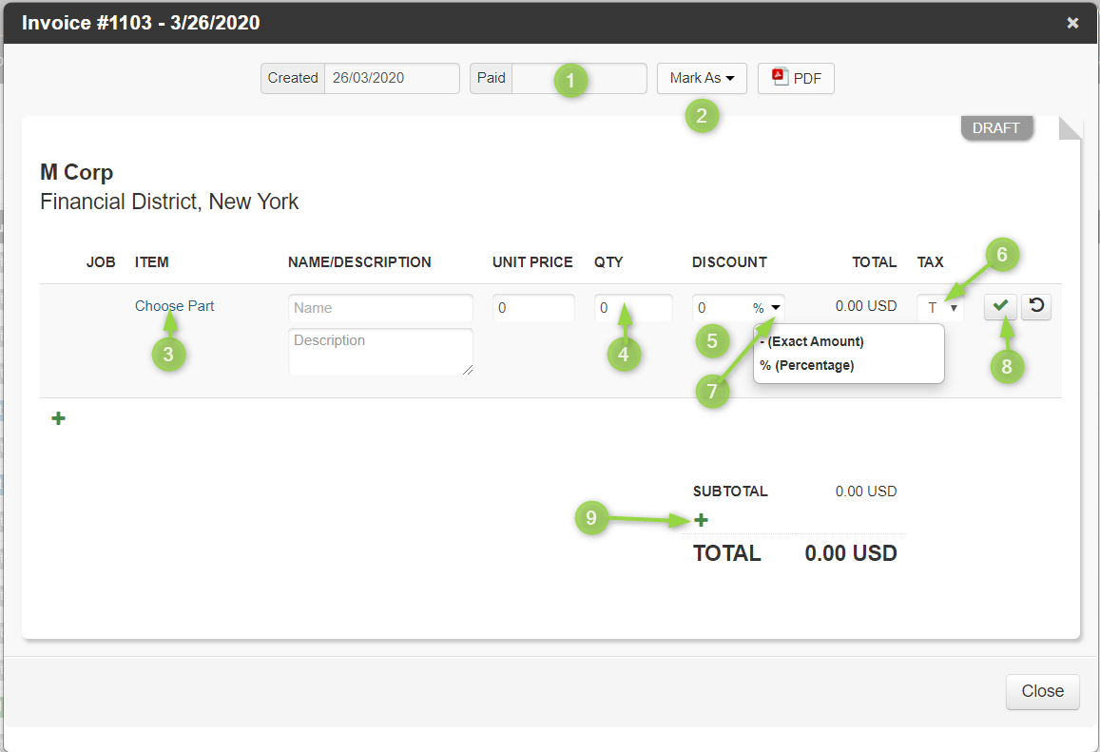The image size is (1100, 752).
Task: Click the Created date field
Action: (x=392, y=78)
